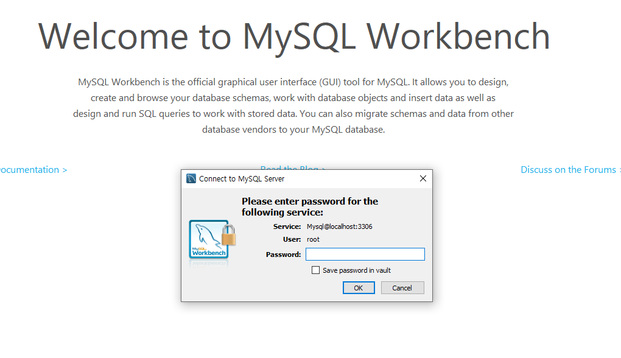
Task: Click the service value Mysql@localhost:3306
Action: coord(339,226)
